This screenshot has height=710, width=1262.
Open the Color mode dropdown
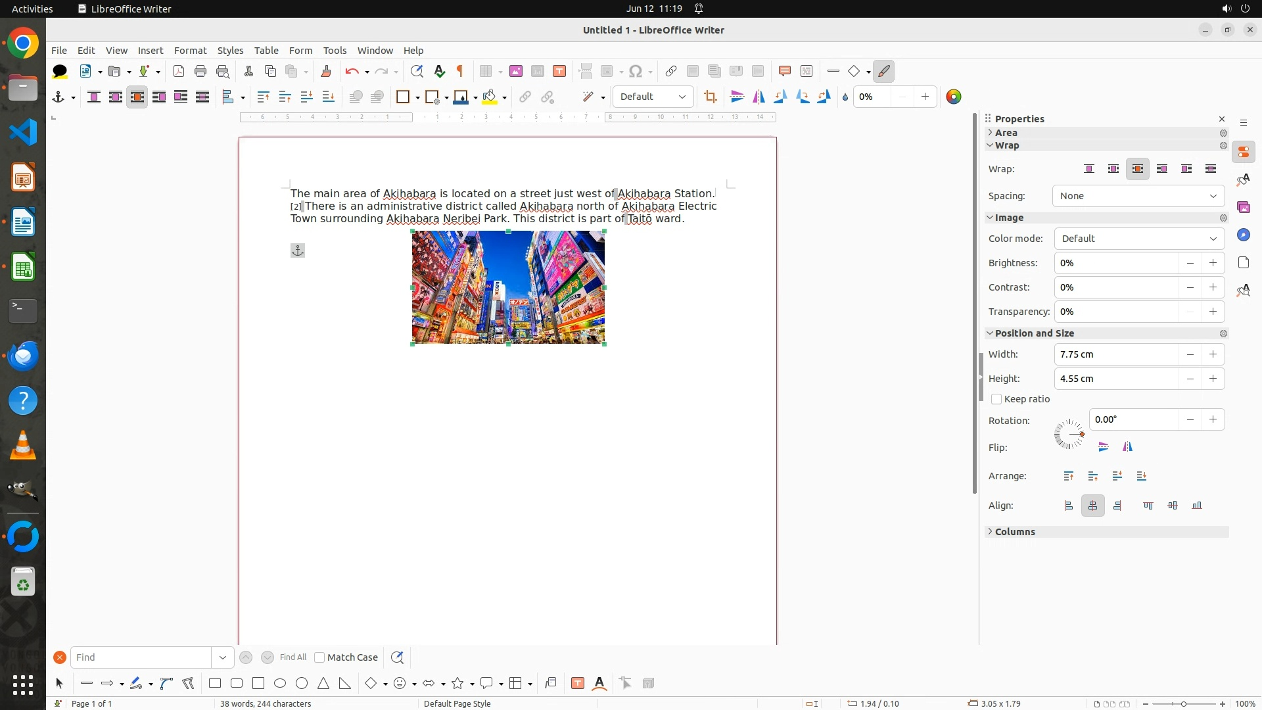click(1139, 239)
